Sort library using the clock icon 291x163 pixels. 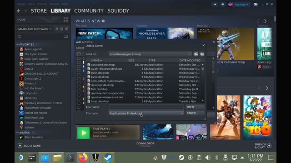tap(61, 29)
